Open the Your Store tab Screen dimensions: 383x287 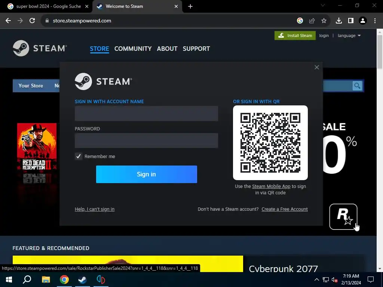pos(31,86)
